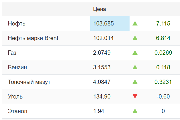Image resolution: width=180 pixels, height=120 pixels.
Task: Click the Этанол commodity name
Action: pos(18,111)
